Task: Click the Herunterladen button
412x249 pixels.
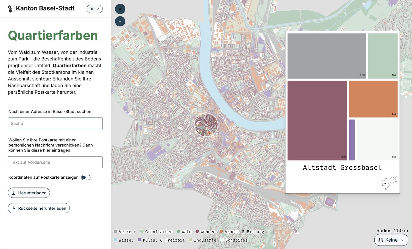Action: click(29, 193)
